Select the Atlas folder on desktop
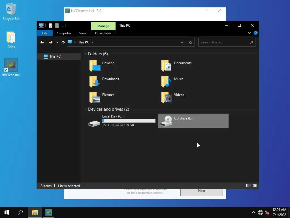The height and width of the screenshot is (218, 290). pyautogui.click(x=11, y=40)
